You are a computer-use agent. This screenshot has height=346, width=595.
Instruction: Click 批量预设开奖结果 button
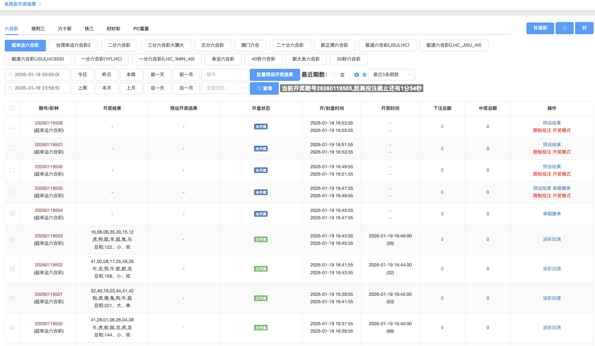[275, 75]
